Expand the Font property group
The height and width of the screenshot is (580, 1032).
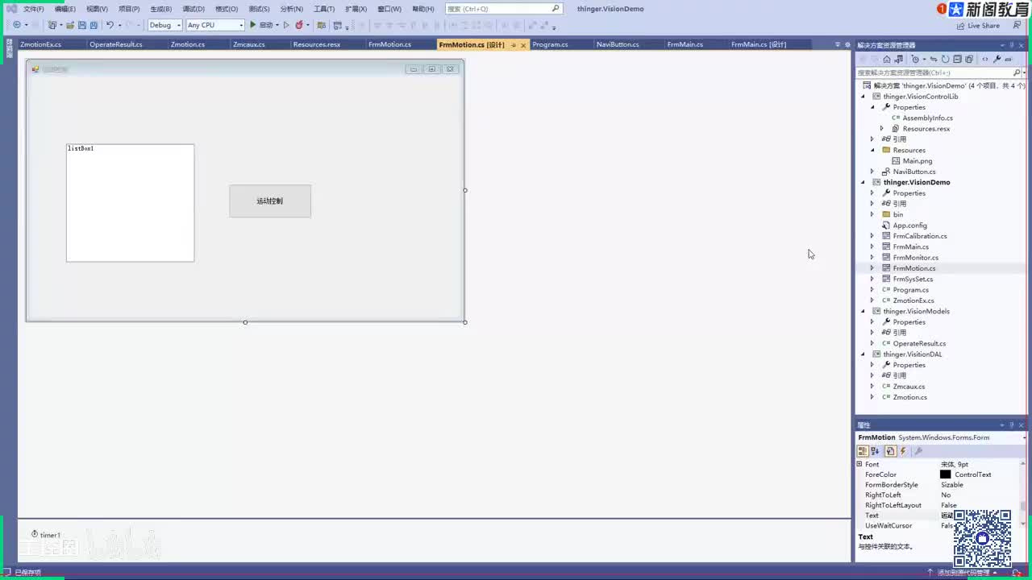(859, 464)
